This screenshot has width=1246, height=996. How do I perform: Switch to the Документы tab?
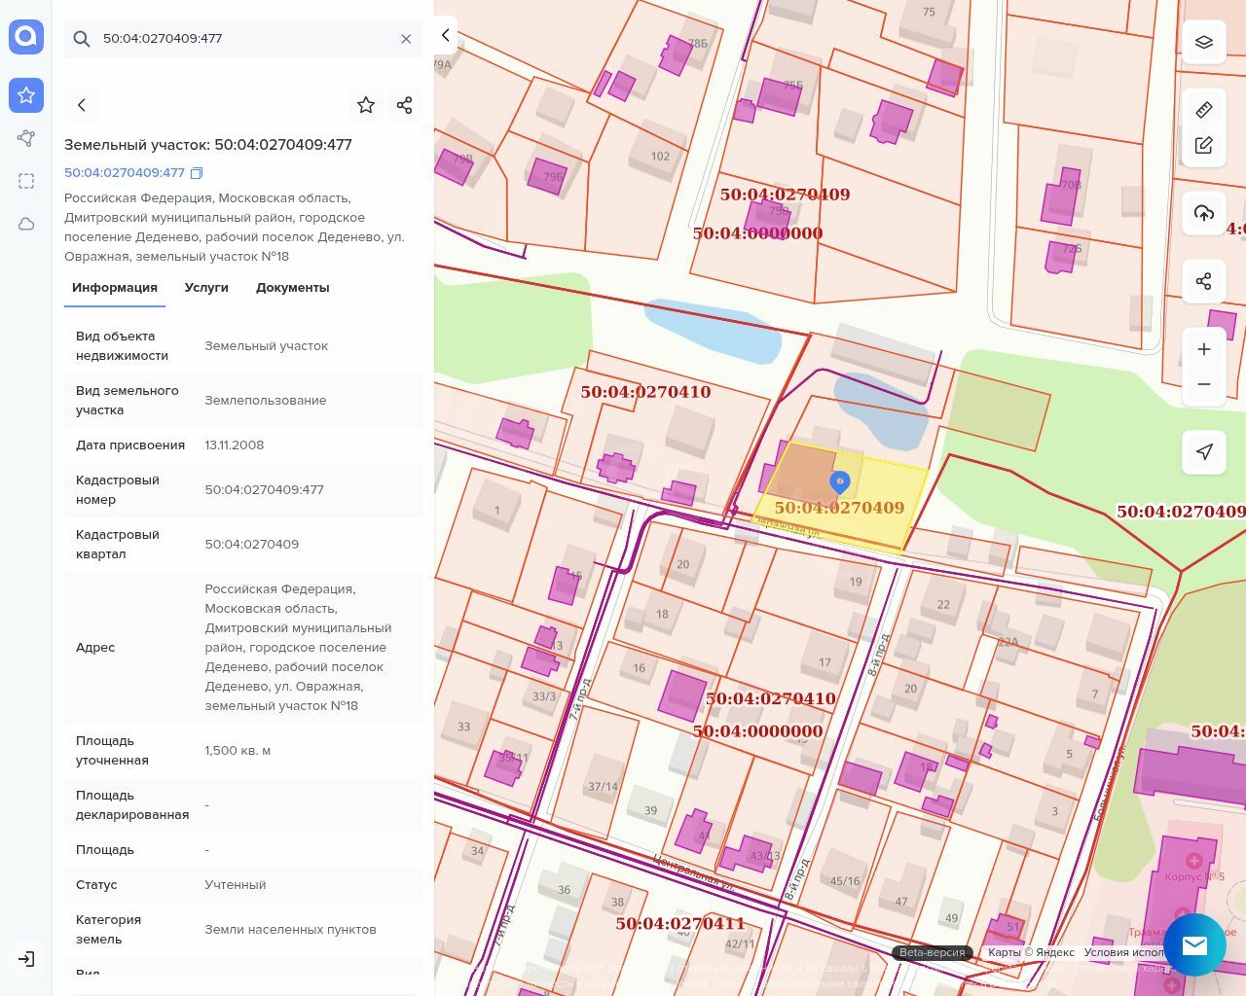click(292, 288)
